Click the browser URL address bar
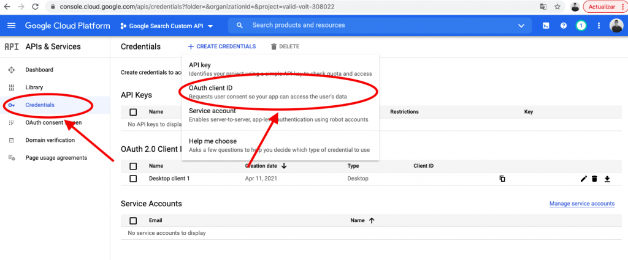628x260 pixels. [297, 7]
